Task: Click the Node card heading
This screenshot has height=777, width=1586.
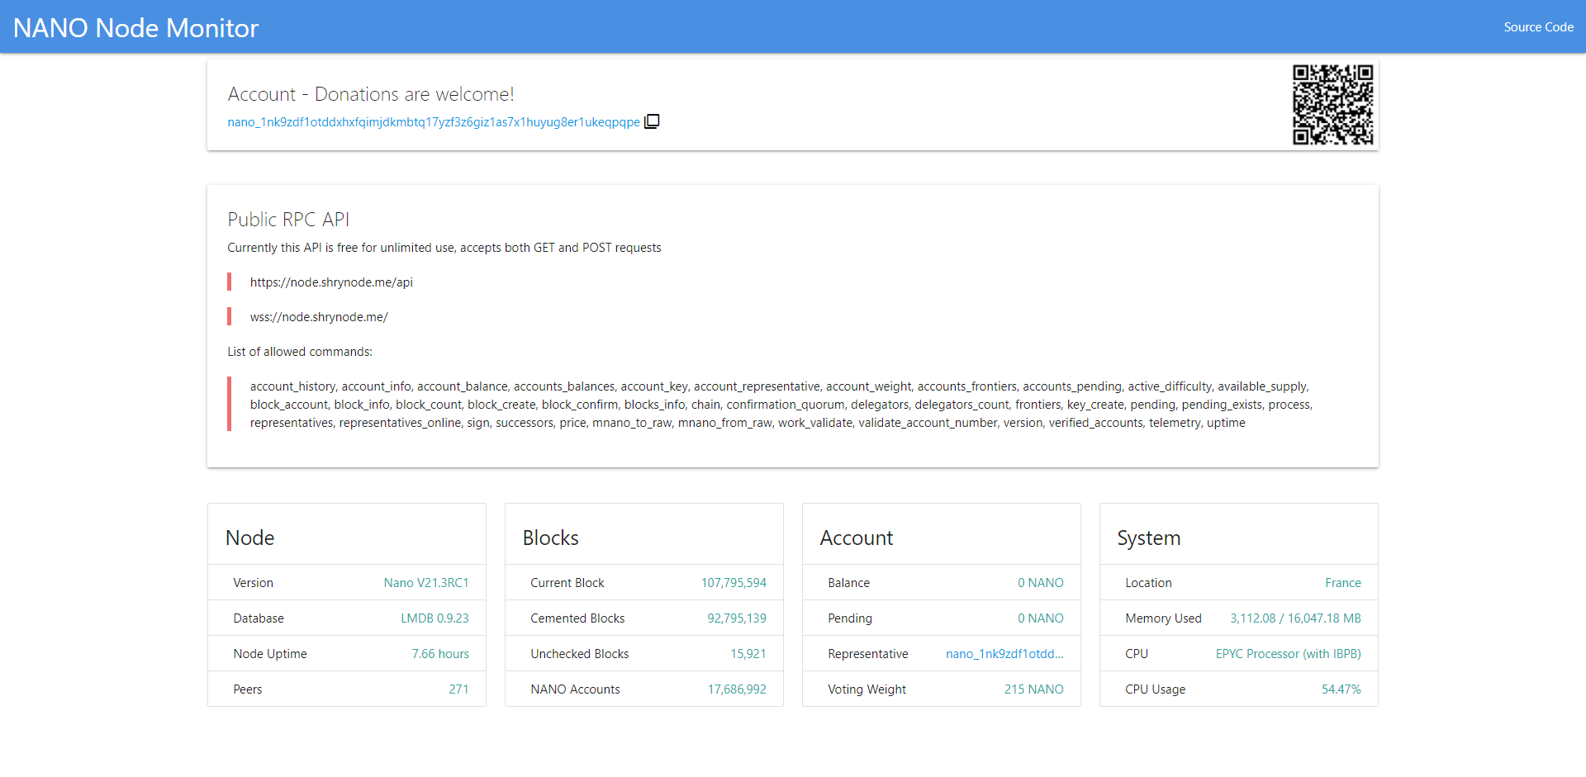Action: [249, 538]
